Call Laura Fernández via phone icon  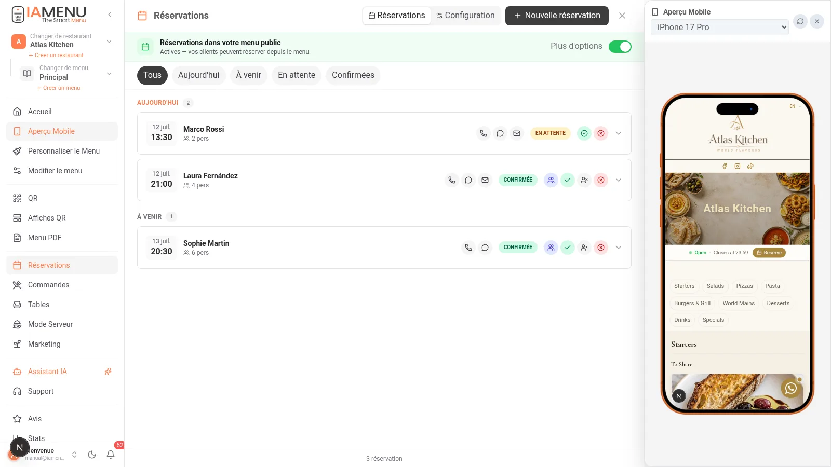pos(452,180)
